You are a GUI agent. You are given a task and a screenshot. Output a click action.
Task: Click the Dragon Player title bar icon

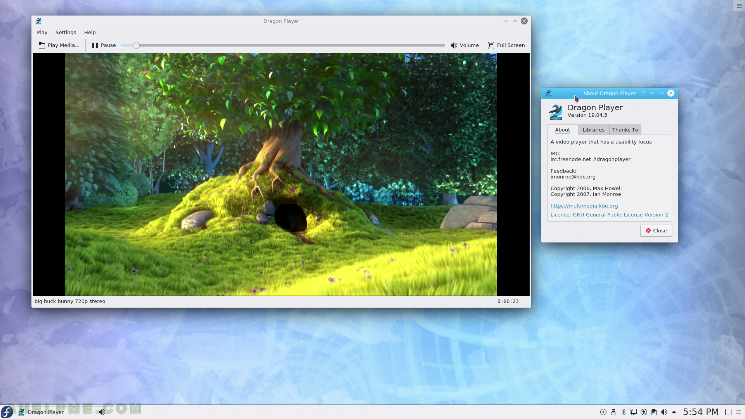point(38,21)
